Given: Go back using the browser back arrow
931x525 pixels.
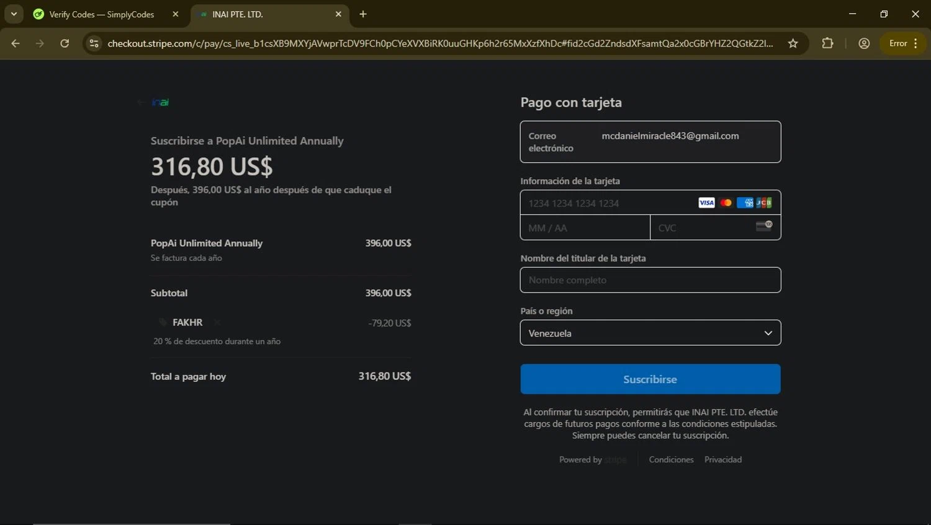Looking at the screenshot, I should pyautogui.click(x=16, y=43).
